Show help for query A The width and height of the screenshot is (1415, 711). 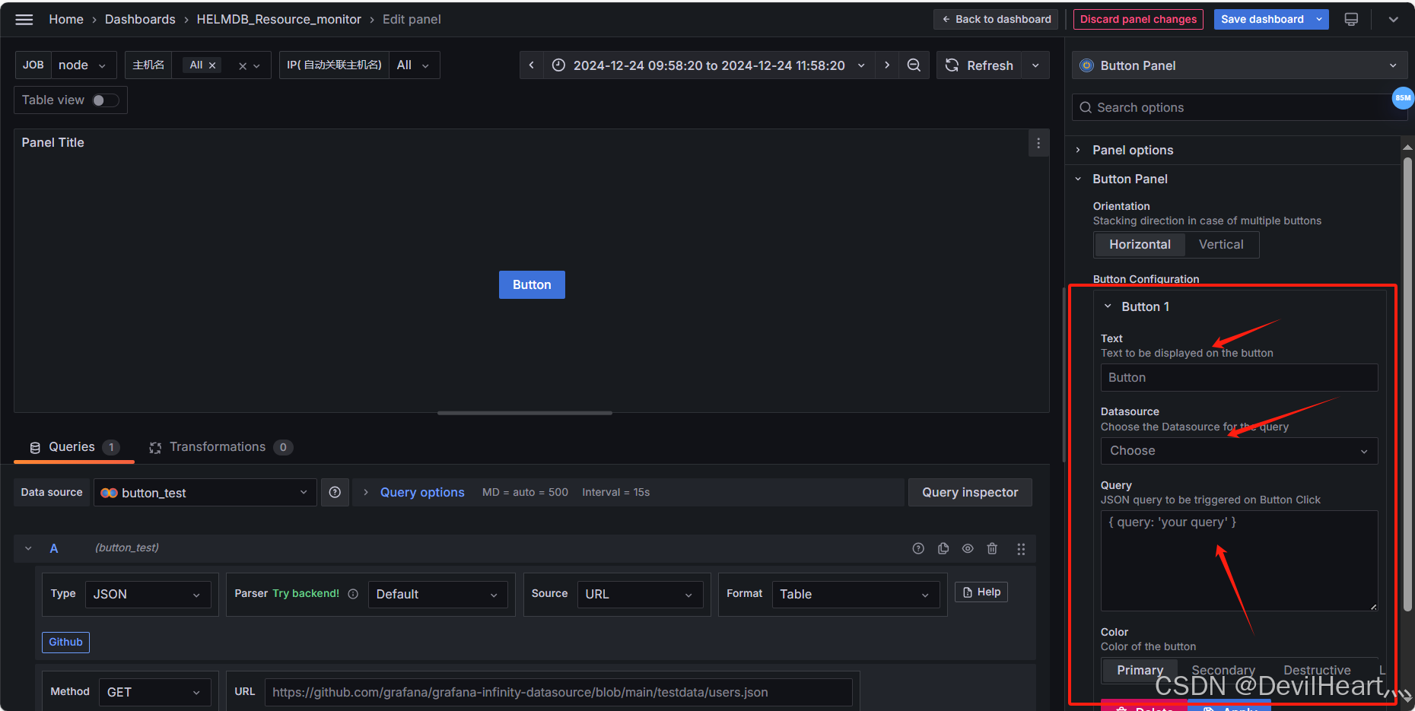[x=918, y=549]
